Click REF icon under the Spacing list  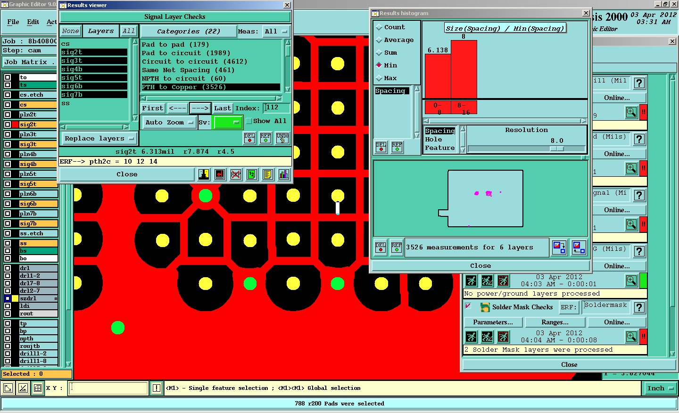[x=397, y=147]
